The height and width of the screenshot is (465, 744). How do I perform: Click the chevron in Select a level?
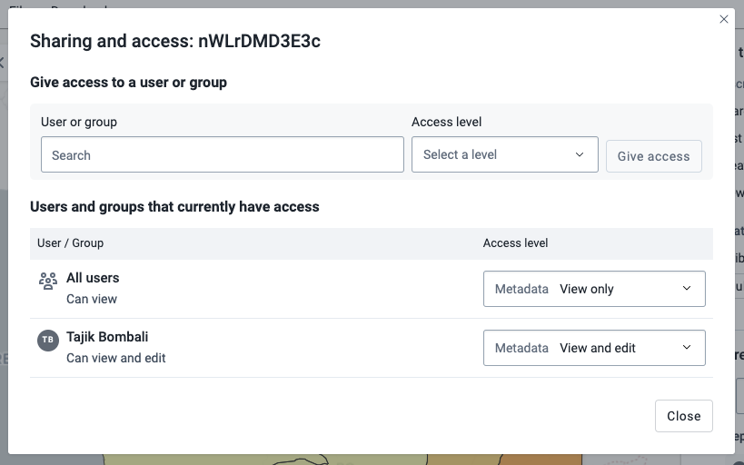click(x=580, y=154)
